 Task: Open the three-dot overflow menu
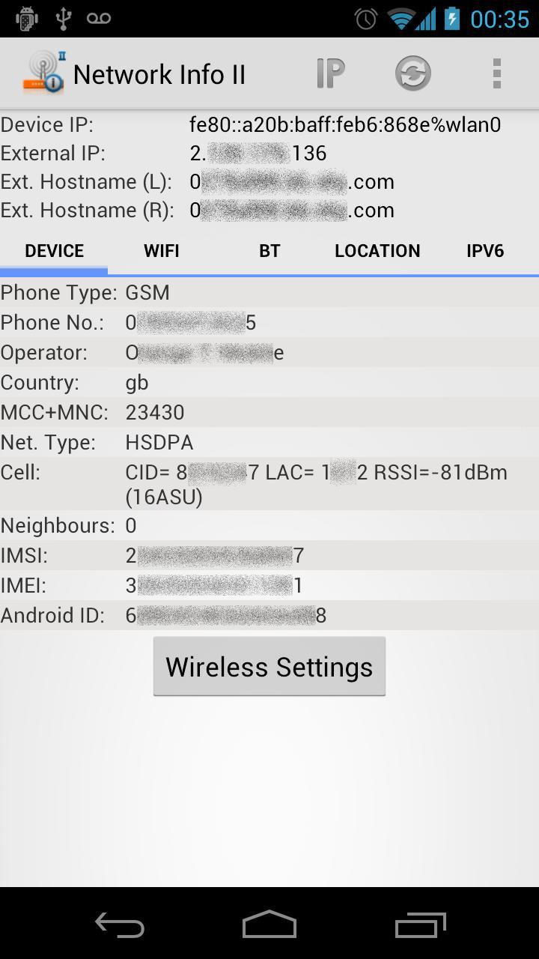[x=496, y=73]
